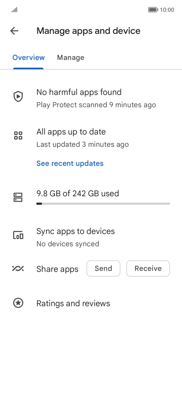
Task: Open See recent updates link
Action: click(x=70, y=163)
